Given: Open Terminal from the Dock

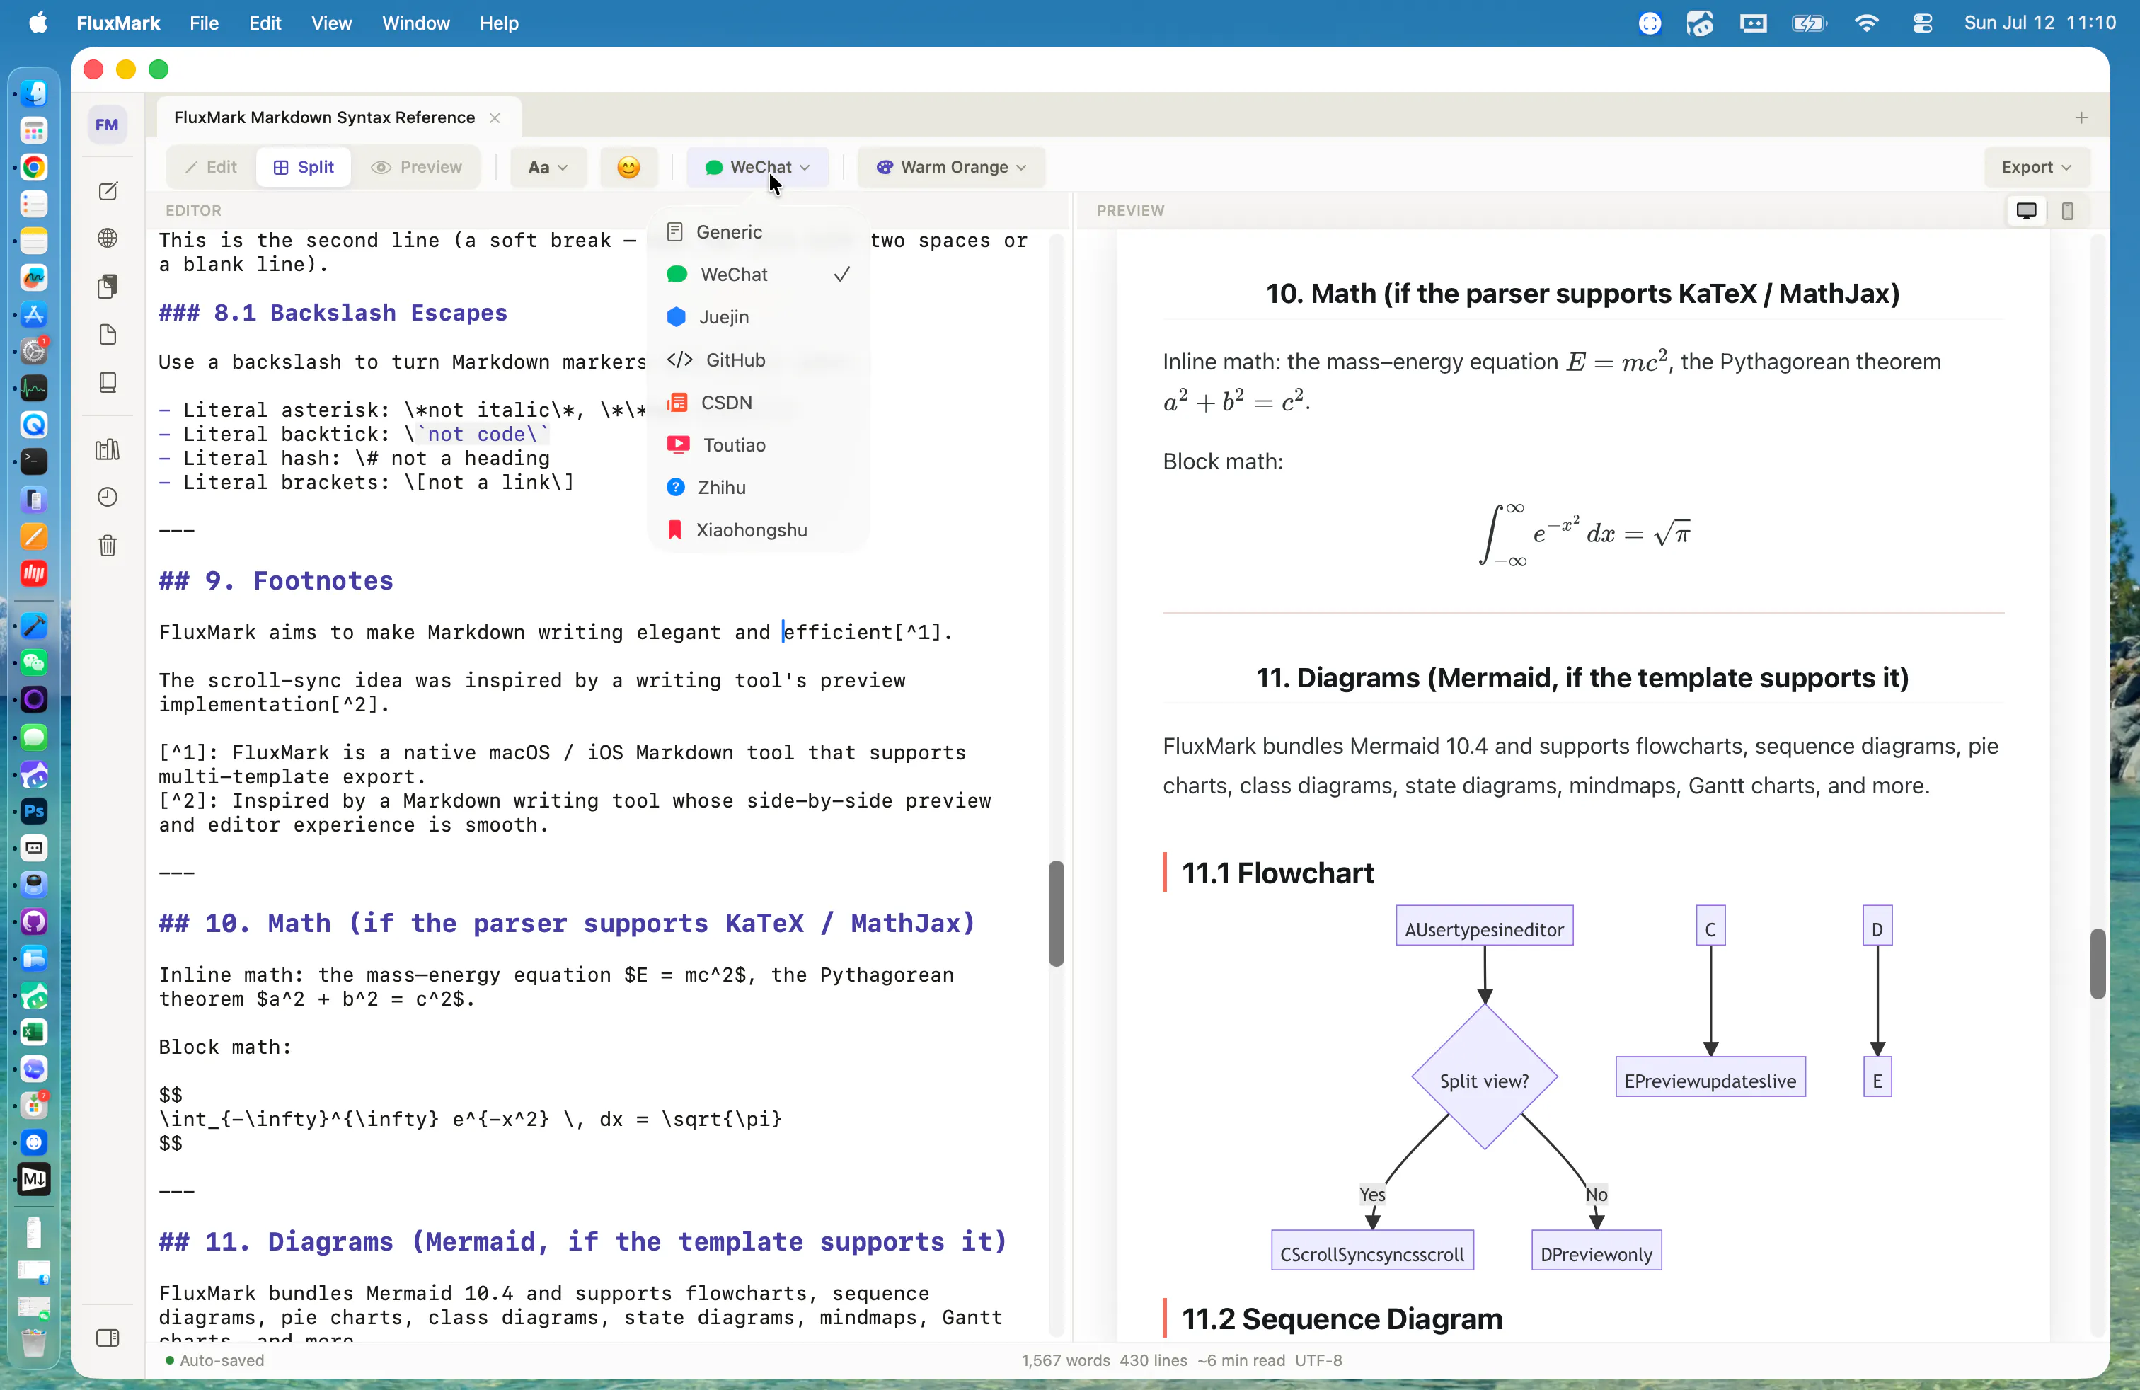Looking at the screenshot, I should tap(33, 462).
